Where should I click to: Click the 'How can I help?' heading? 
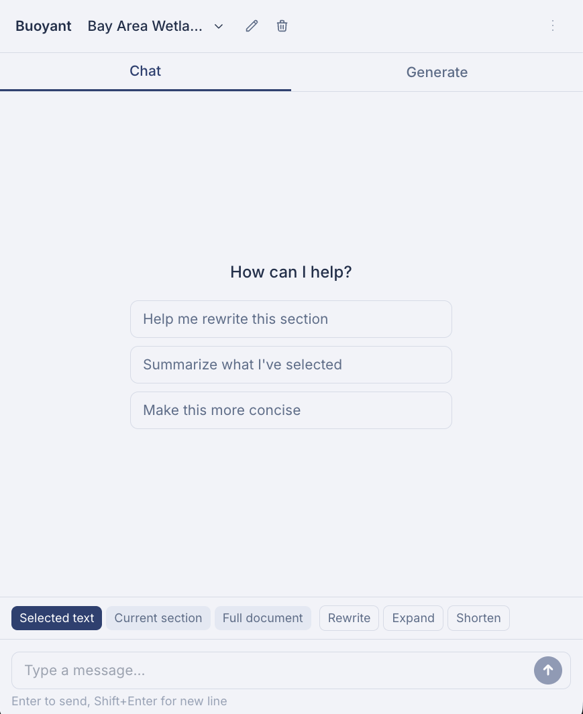click(x=290, y=272)
